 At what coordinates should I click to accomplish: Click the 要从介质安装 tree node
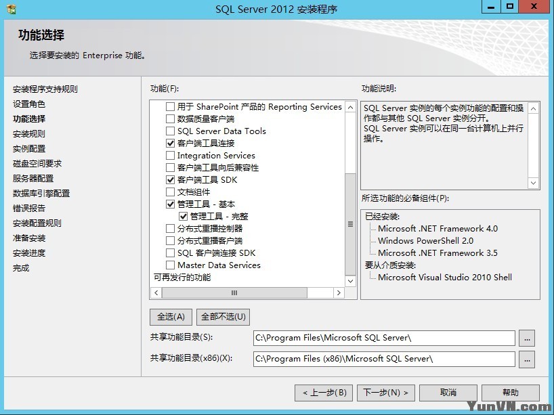pos(390,265)
